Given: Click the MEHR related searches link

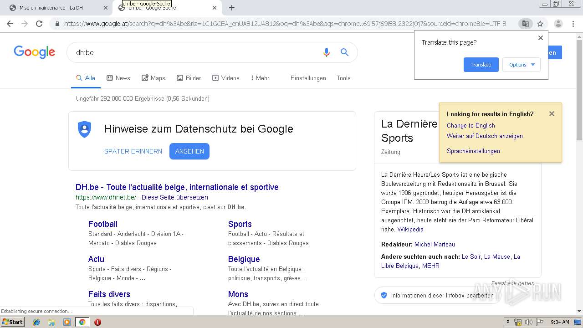Looking at the screenshot, I should [x=431, y=266].
